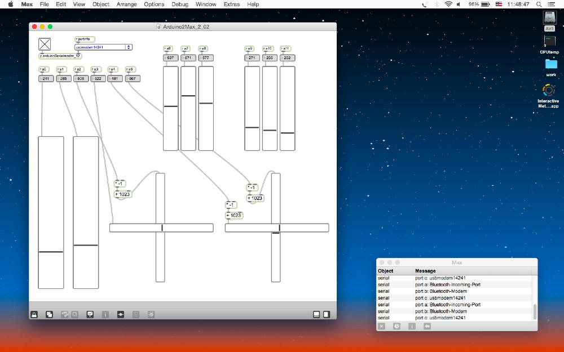Open the Arrange menu
This screenshot has height=352, width=564.
(x=126, y=4)
